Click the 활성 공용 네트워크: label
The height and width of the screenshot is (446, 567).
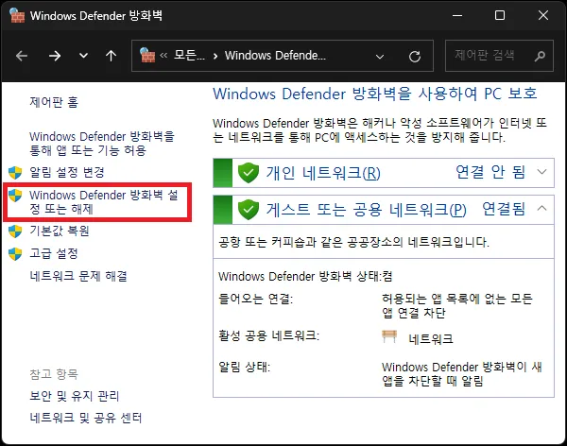(x=268, y=335)
